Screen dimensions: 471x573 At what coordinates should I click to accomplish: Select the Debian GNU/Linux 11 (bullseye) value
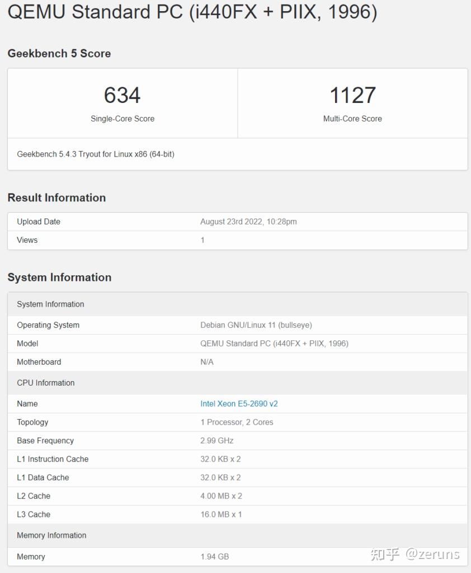pos(256,325)
